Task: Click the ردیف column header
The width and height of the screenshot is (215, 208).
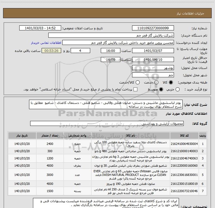Action: [203, 136]
